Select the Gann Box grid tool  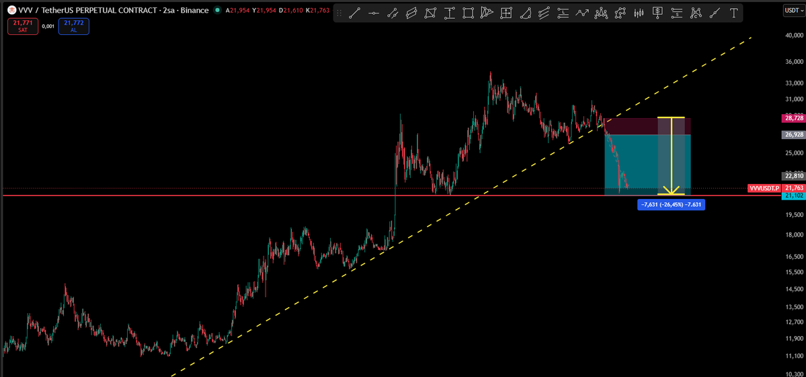(506, 13)
